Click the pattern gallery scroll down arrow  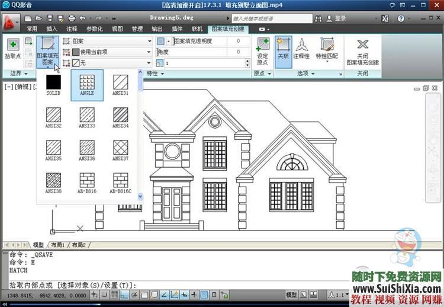(140, 196)
